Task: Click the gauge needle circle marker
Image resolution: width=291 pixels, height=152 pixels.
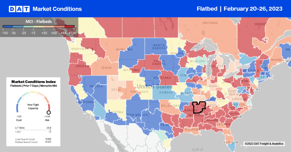Action: coord(49,112)
